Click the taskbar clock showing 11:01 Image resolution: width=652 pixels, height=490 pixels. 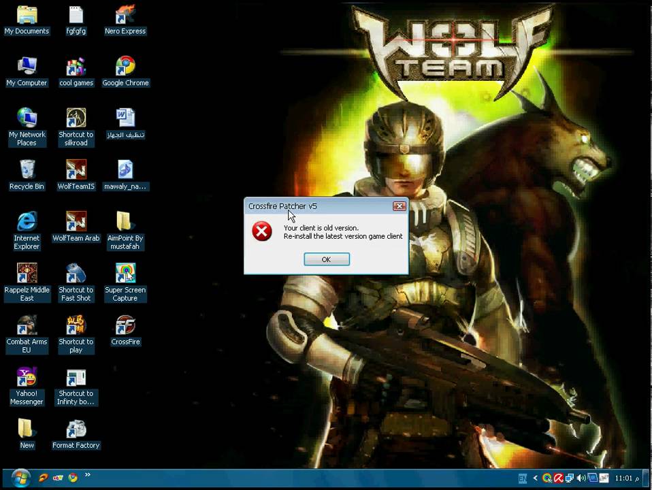pyautogui.click(x=627, y=478)
